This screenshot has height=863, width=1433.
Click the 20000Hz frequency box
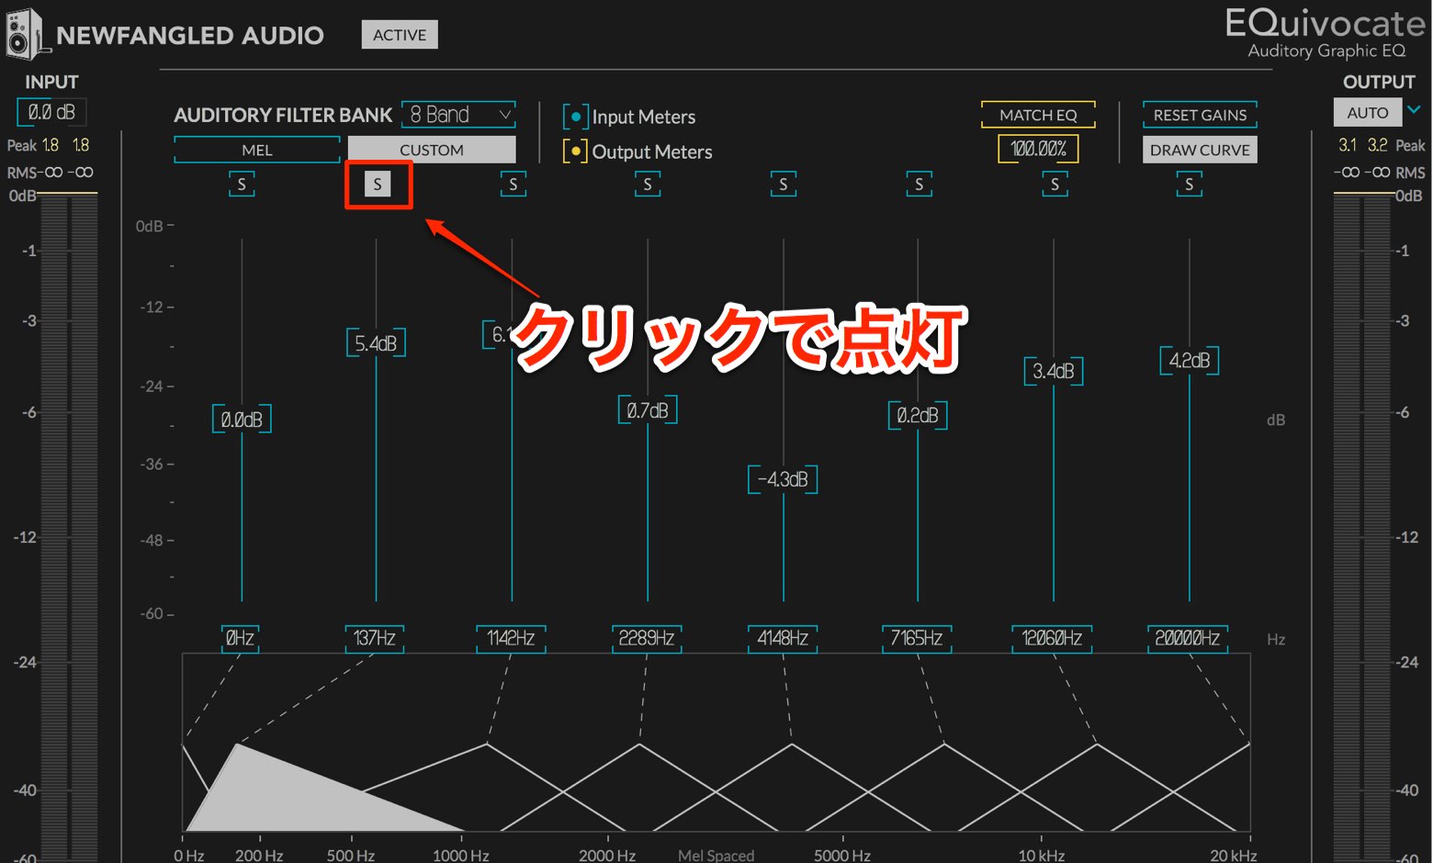click(x=1188, y=638)
